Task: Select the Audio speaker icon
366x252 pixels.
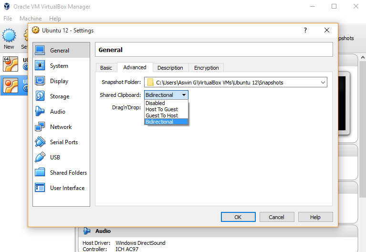Action: [40, 111]
